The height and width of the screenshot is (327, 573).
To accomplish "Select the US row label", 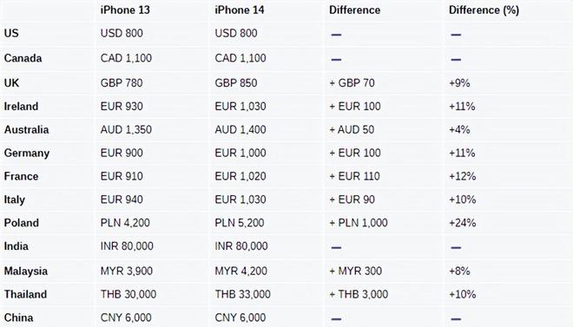I will [11, 33].
